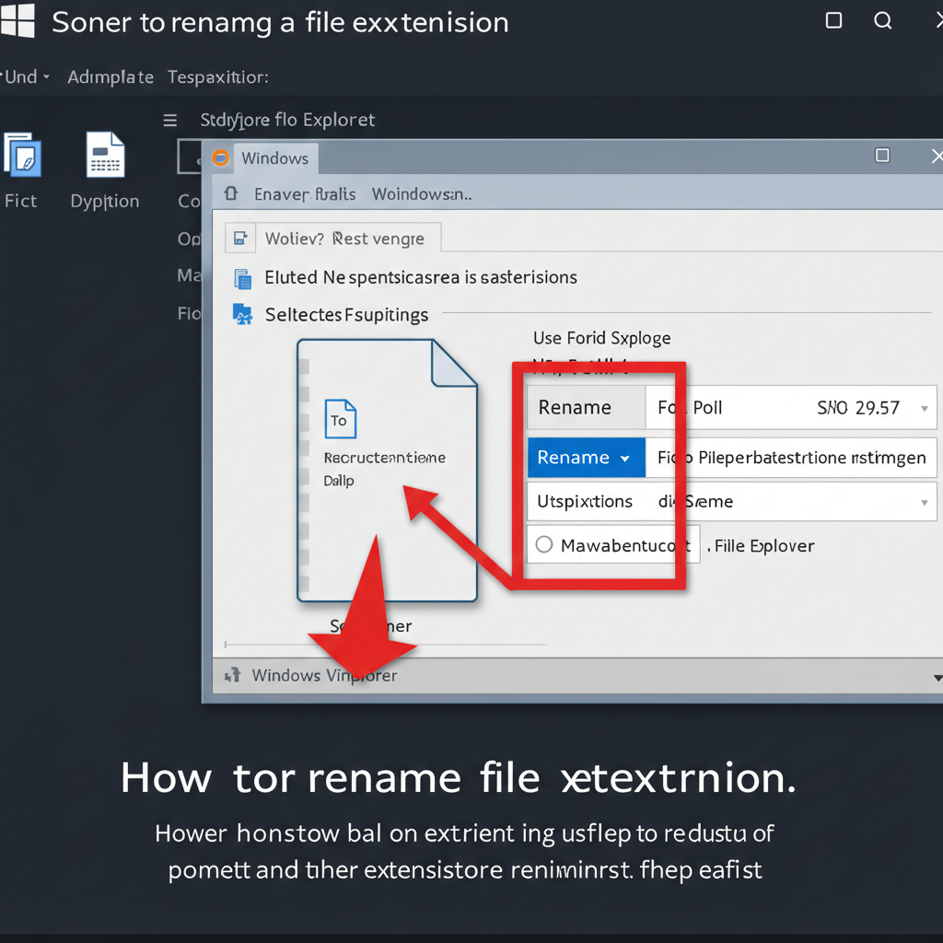
Task: Select the Windows logo in top-left corner
Action: [18, 20]
